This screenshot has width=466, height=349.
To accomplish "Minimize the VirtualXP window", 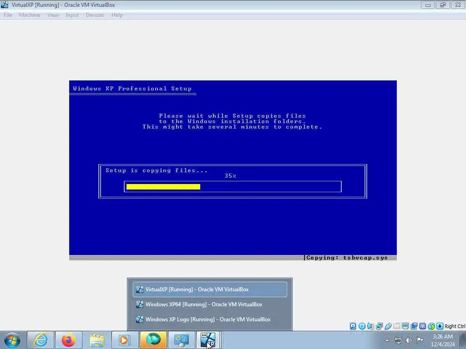I will (x=428, y=5).
